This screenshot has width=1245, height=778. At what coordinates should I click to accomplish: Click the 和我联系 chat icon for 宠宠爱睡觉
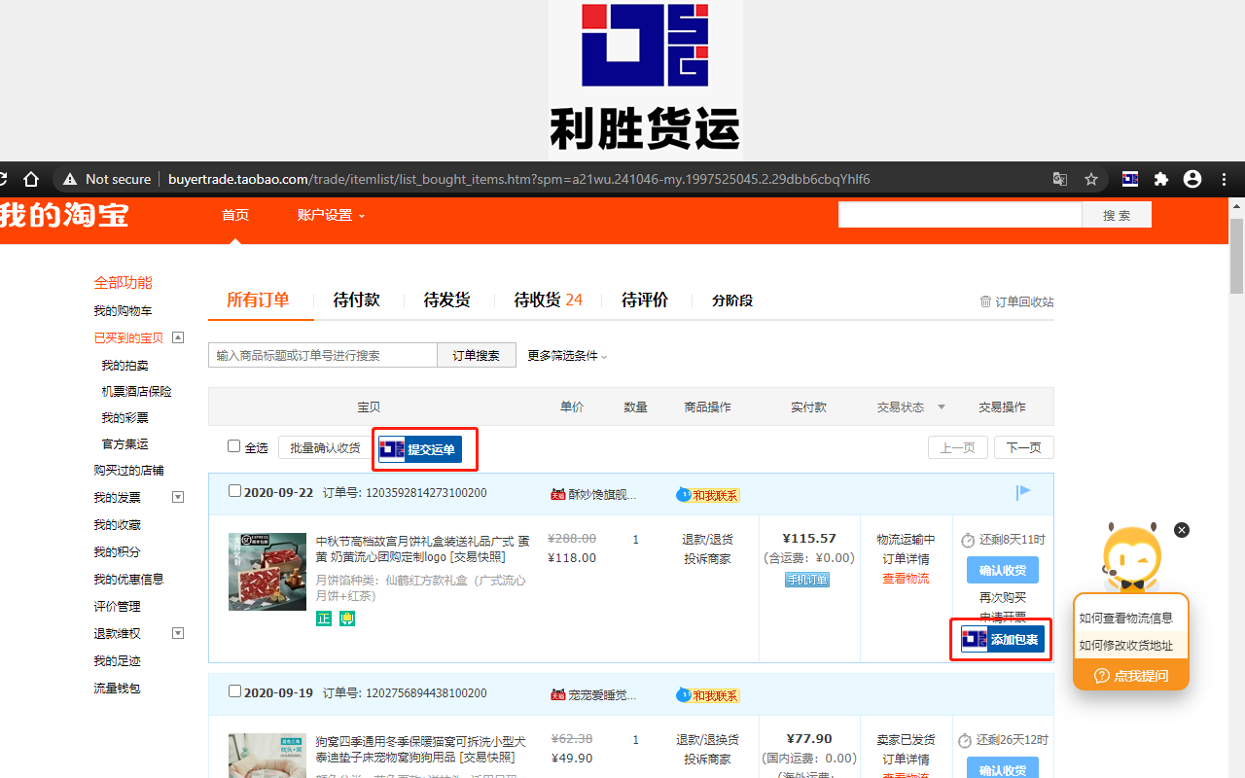point(708,695)
